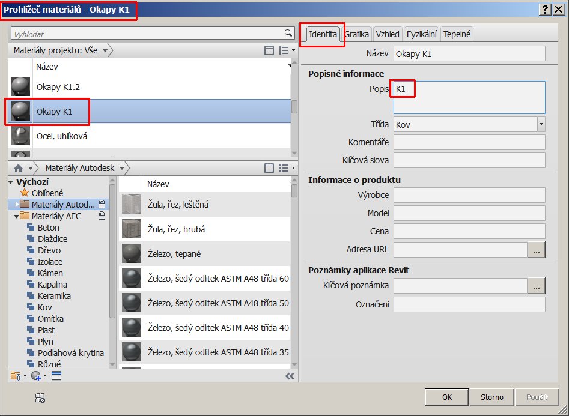Switch to the Fyzikální tab
569x416 pixels.
(x=421, y=34)
